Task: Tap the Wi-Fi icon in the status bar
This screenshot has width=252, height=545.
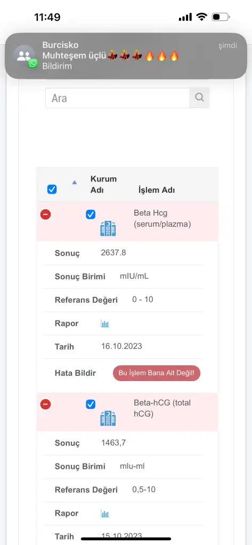Action: 201,16
